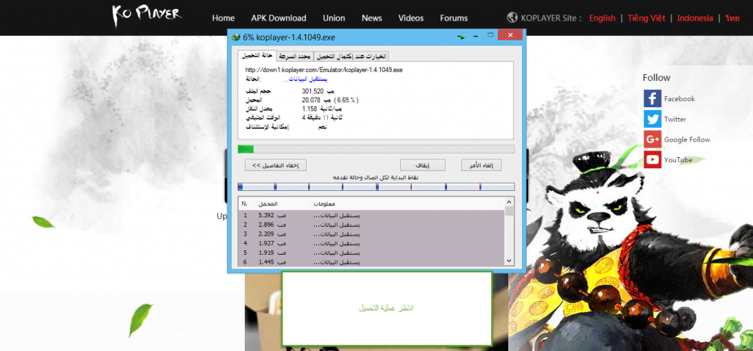Open the YouTube follow icon
The height and width of the screenshot is (351, 753).
point(652,159)
